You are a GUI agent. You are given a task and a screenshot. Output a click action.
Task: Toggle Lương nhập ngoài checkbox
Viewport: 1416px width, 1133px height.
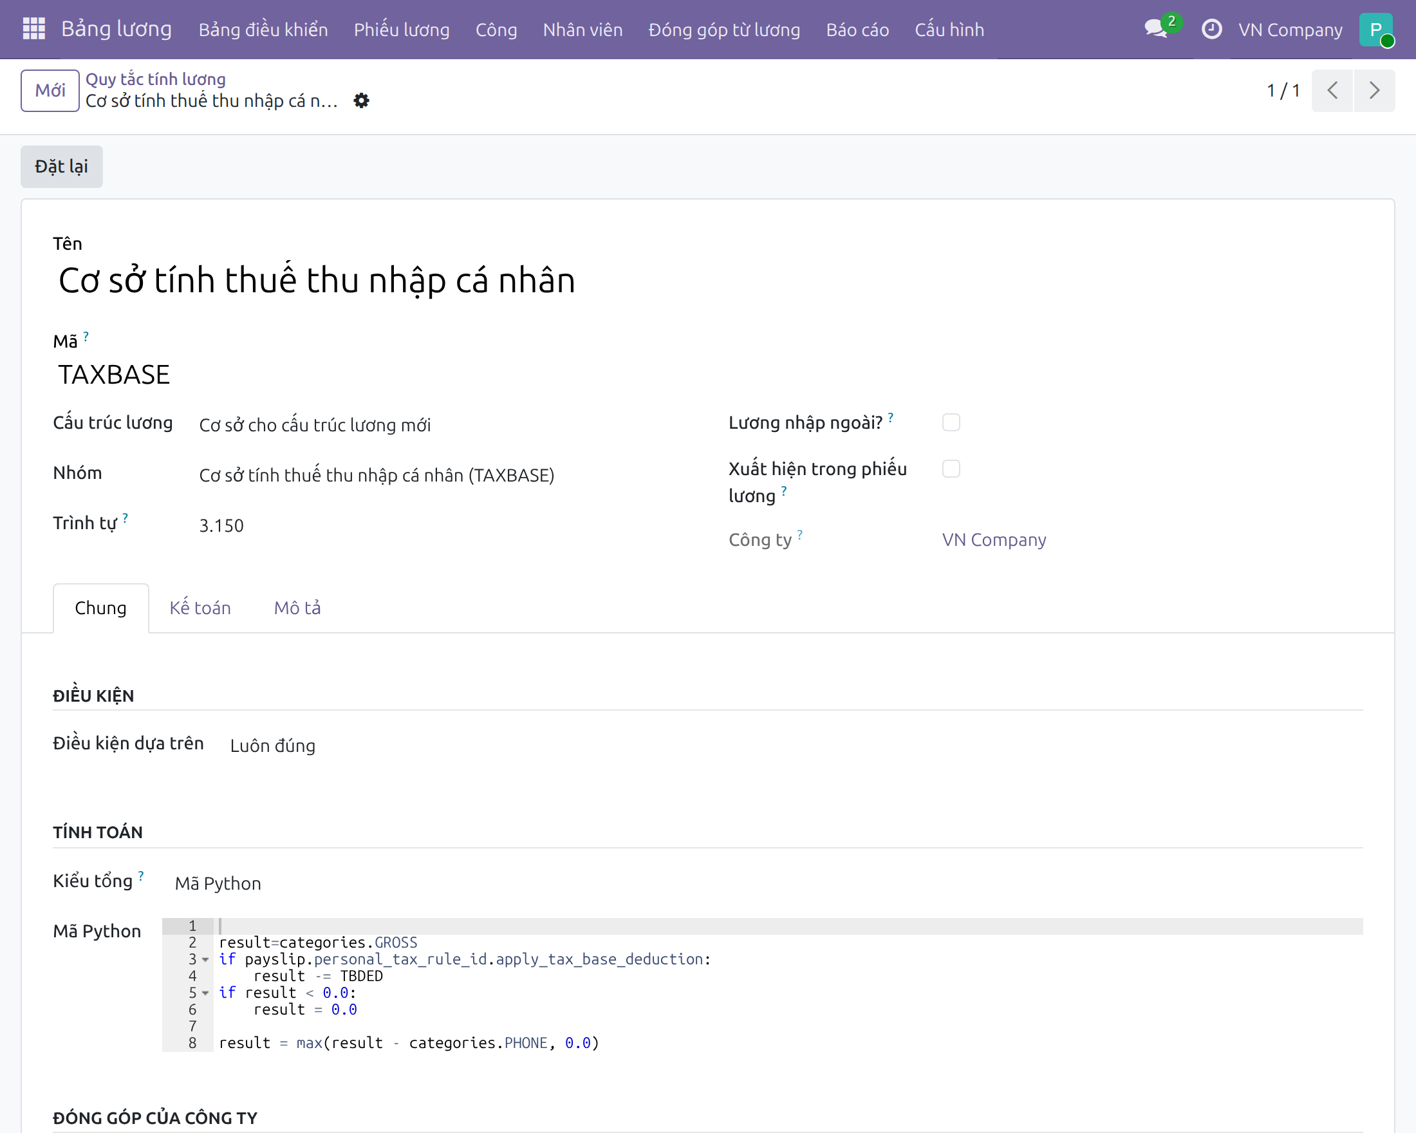(x=951, y=422)
